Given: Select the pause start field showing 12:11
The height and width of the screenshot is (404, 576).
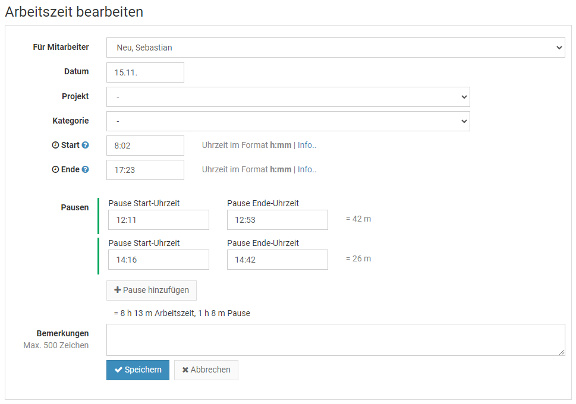Looking at the screenshot, I should 159,220.
